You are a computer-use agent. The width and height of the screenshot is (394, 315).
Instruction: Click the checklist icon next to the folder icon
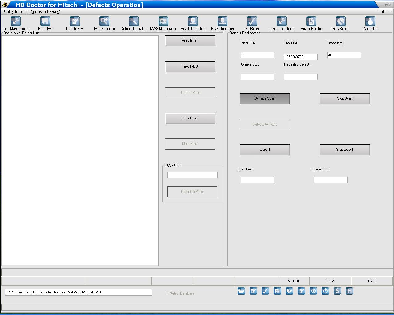click(x=253, y=291)
